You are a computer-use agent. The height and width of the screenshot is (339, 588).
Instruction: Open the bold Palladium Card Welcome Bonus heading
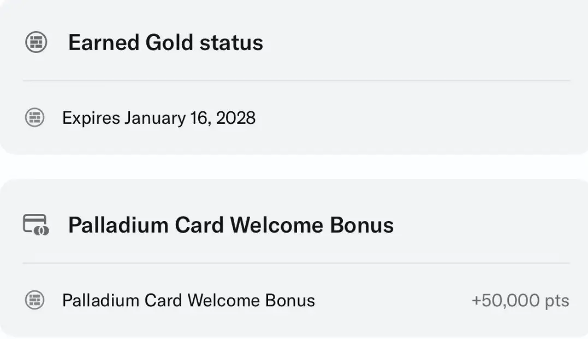230,225
